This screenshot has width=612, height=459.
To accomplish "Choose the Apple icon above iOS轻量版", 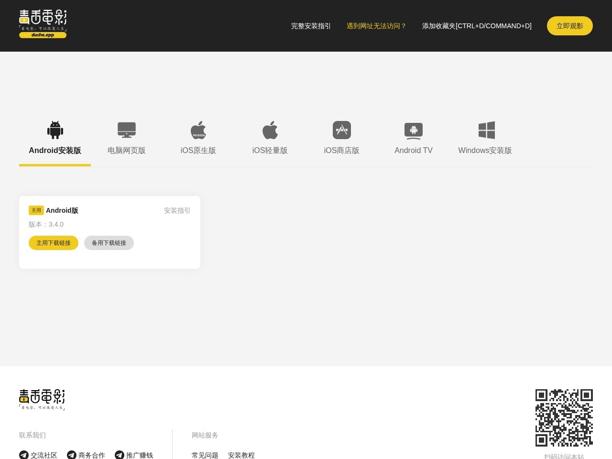I will (x=270, y=130).
